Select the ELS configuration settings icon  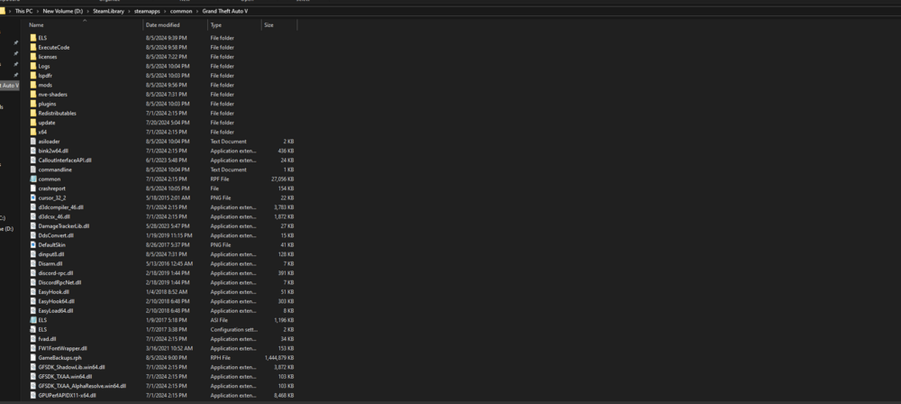(32, 329)
